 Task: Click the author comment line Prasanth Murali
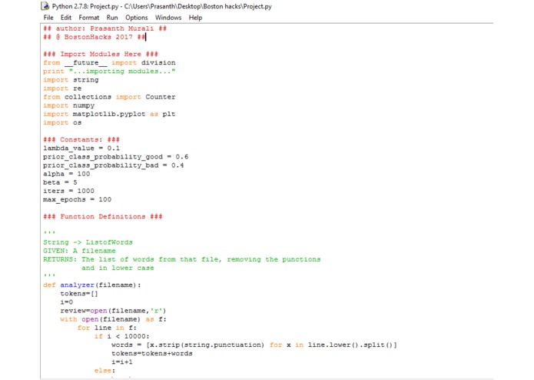tap(105, 28)
